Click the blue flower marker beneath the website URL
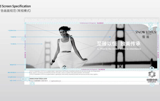Viewport: 160px width, 101px height. 32,84
